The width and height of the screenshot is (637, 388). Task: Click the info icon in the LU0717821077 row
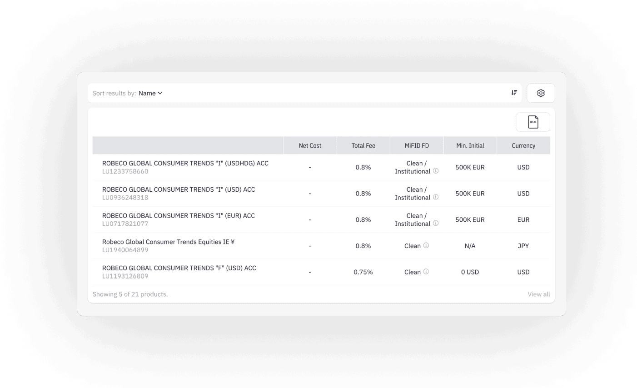436,224
